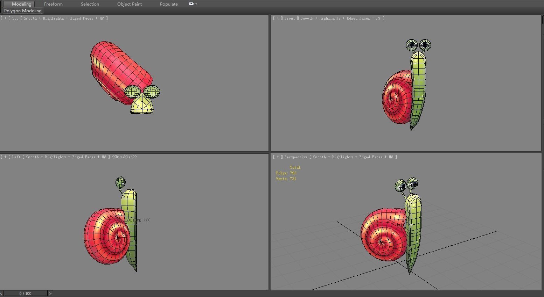Open the Front viewport plus menu

click(278, 18)
